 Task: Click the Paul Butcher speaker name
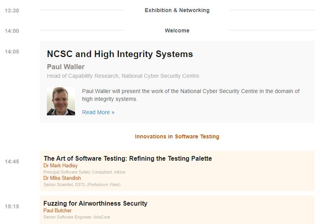57,210
